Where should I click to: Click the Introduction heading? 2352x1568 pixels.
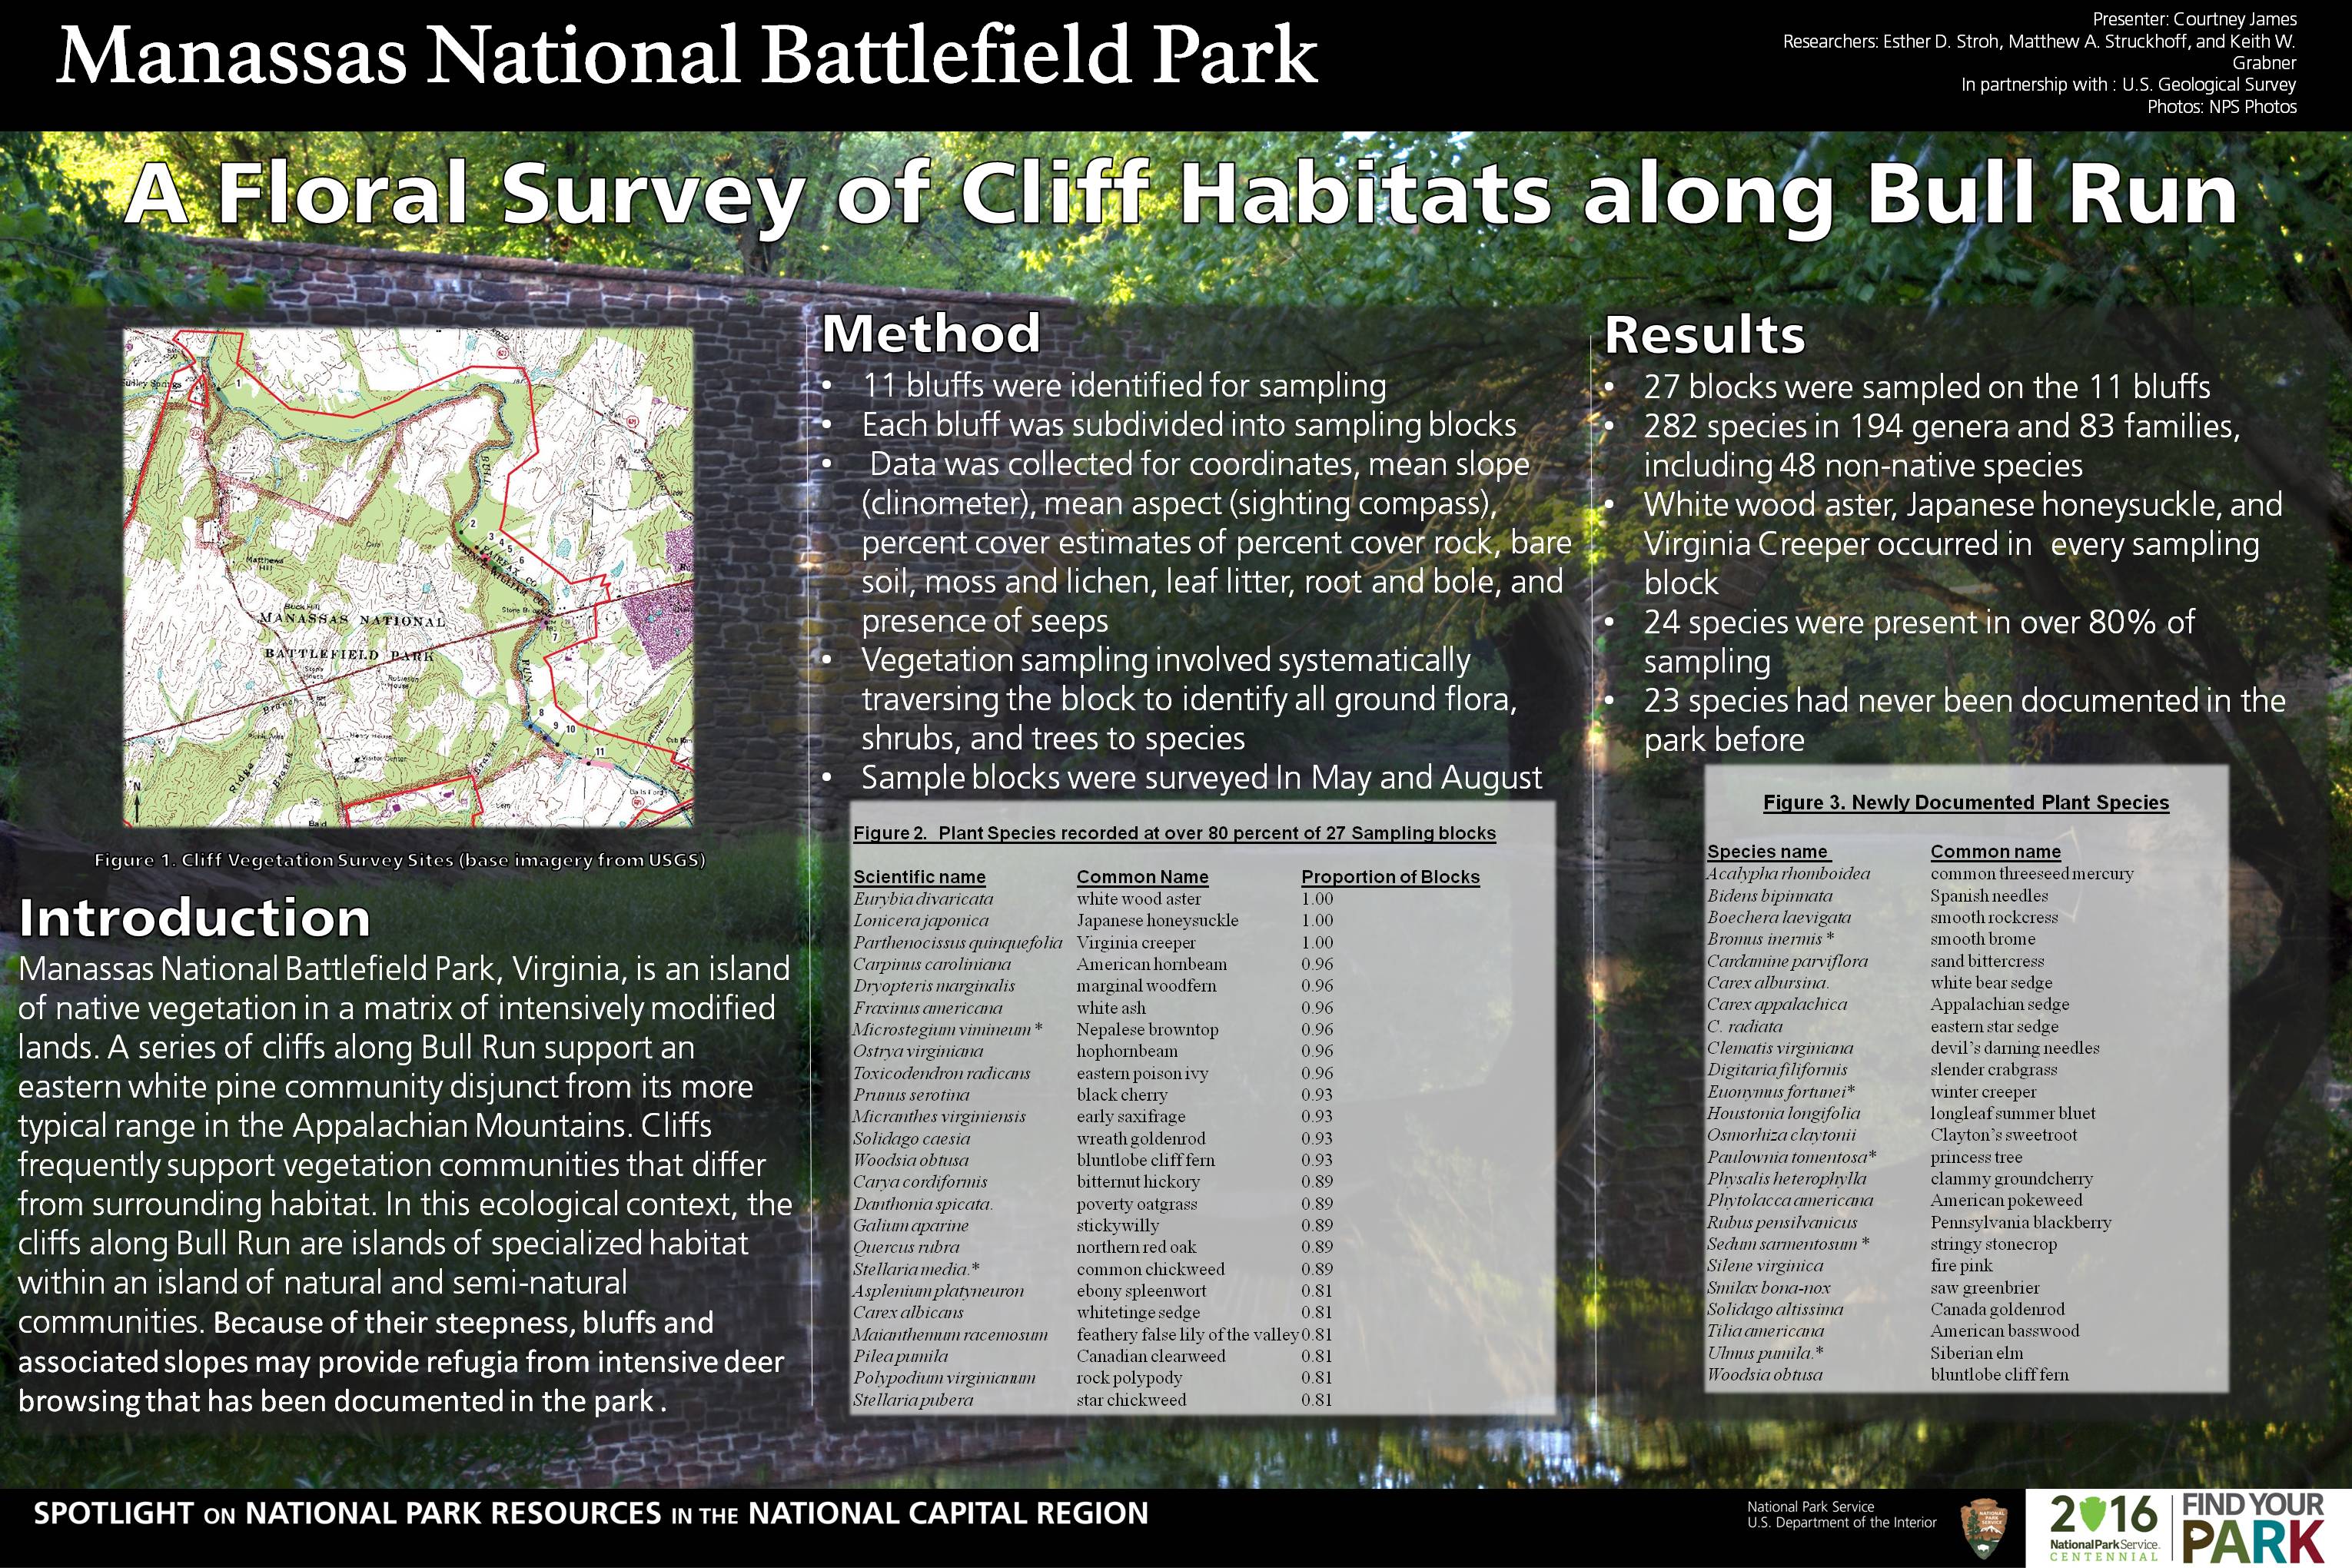[195, 917]
